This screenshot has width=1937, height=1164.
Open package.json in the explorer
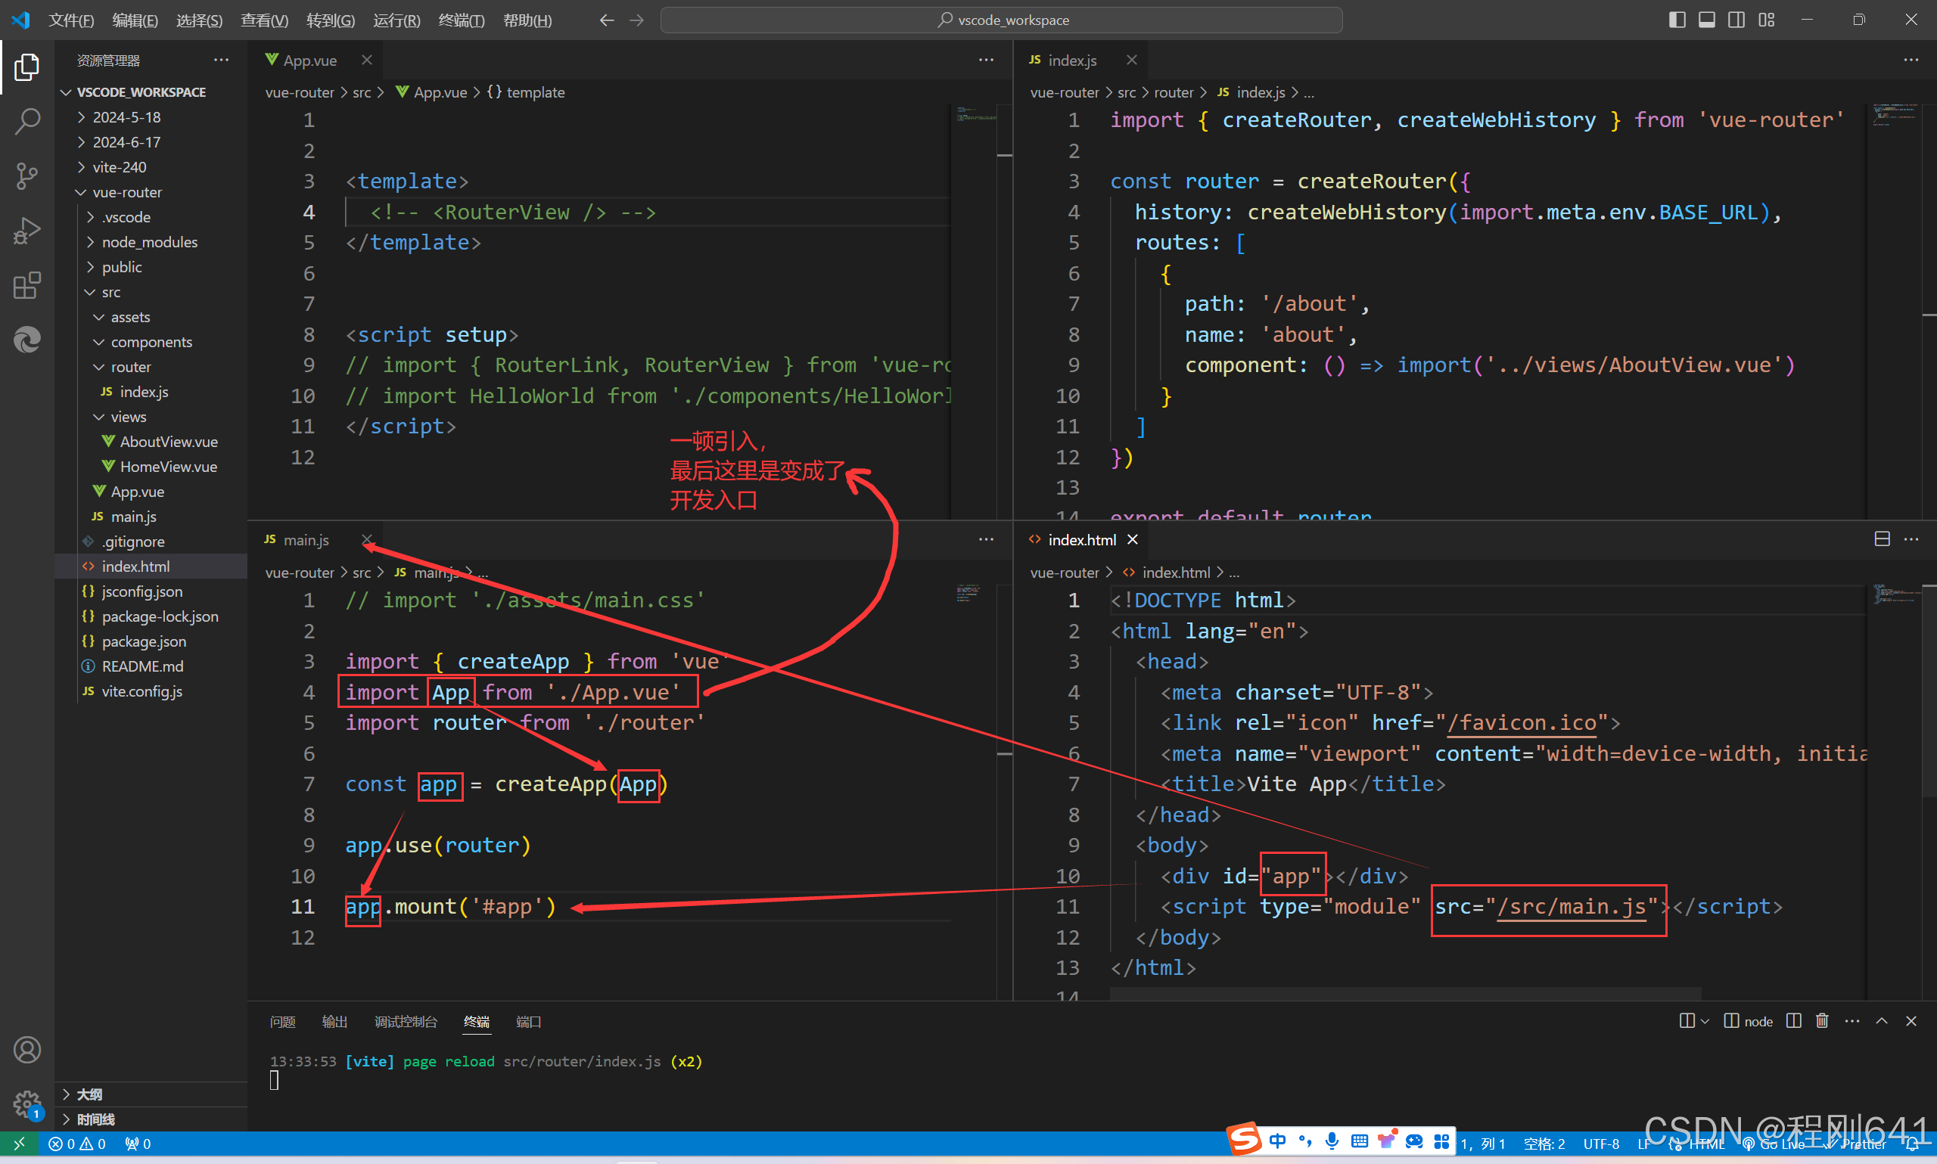coord(144,641)
